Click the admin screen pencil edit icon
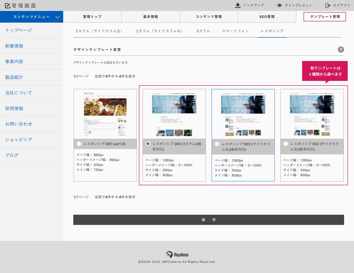The width and height of the screenshot is (354, 273). coord(7,5)
